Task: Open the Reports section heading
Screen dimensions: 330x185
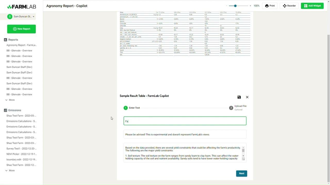Action: tap(13, 40)
